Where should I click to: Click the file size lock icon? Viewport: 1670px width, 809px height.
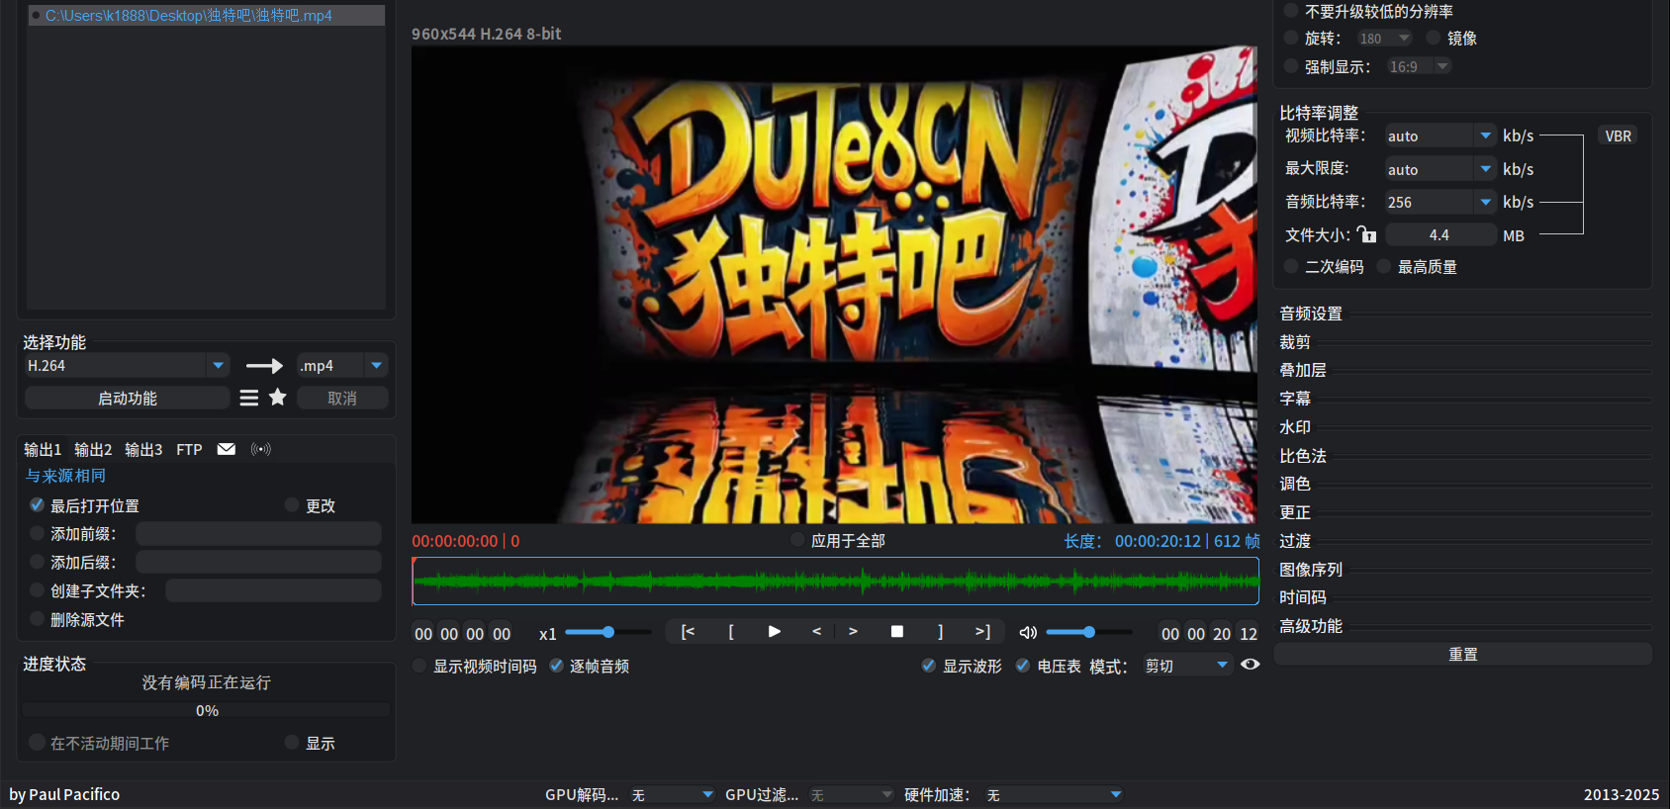pyautogui.click(x=1366, y=234)
